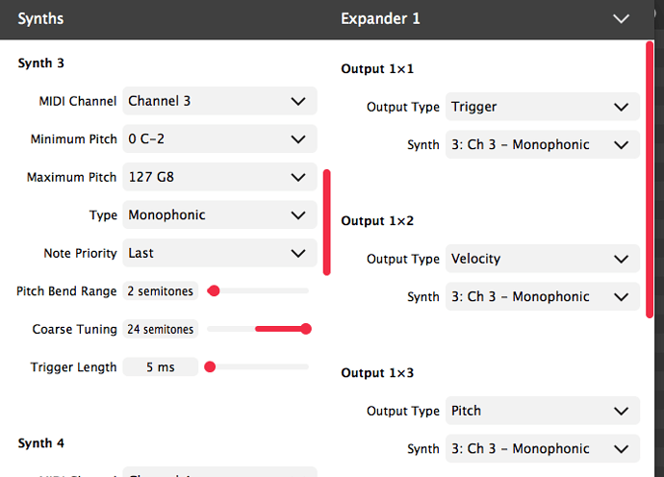Screen dimensions: 664x477
Task: Click the Coarse Tuning slider handle
Action: coord(306,329)
